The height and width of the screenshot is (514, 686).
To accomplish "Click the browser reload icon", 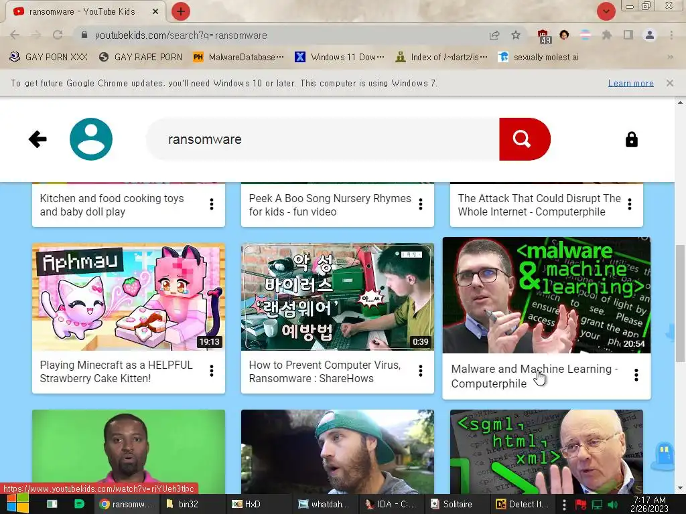I will click(58, 35).
